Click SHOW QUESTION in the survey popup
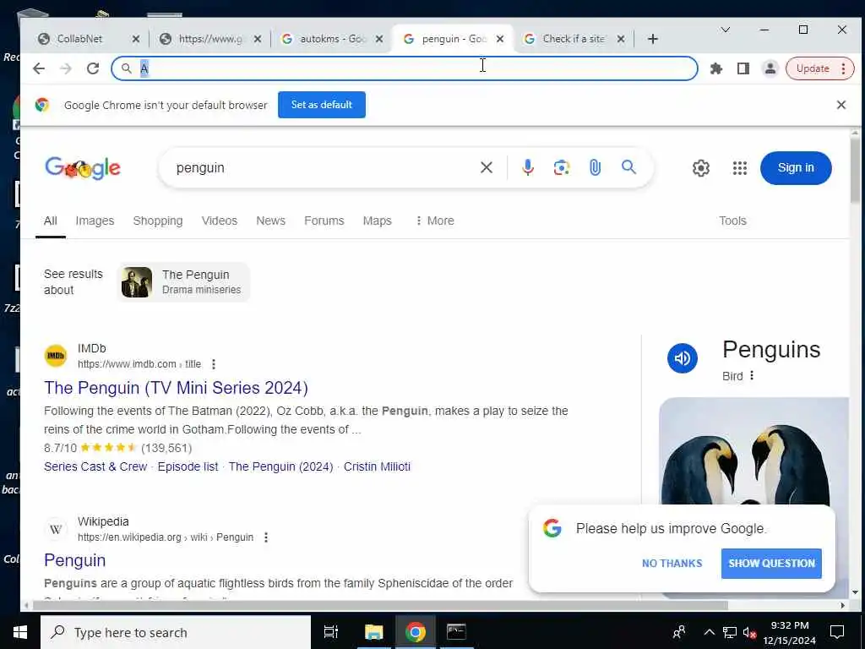Image resolution: width=865 pixels, height=649 pixels. coord(771,564)
